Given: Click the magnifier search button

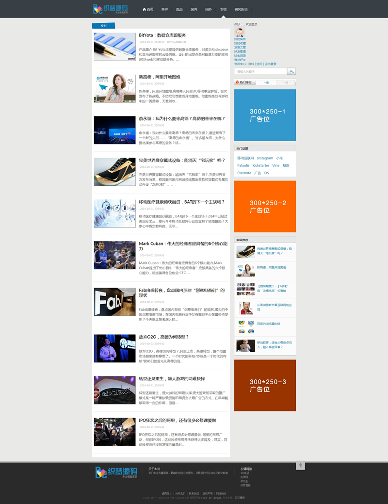Looking at the screenshot, I should [x=291, y=71].
